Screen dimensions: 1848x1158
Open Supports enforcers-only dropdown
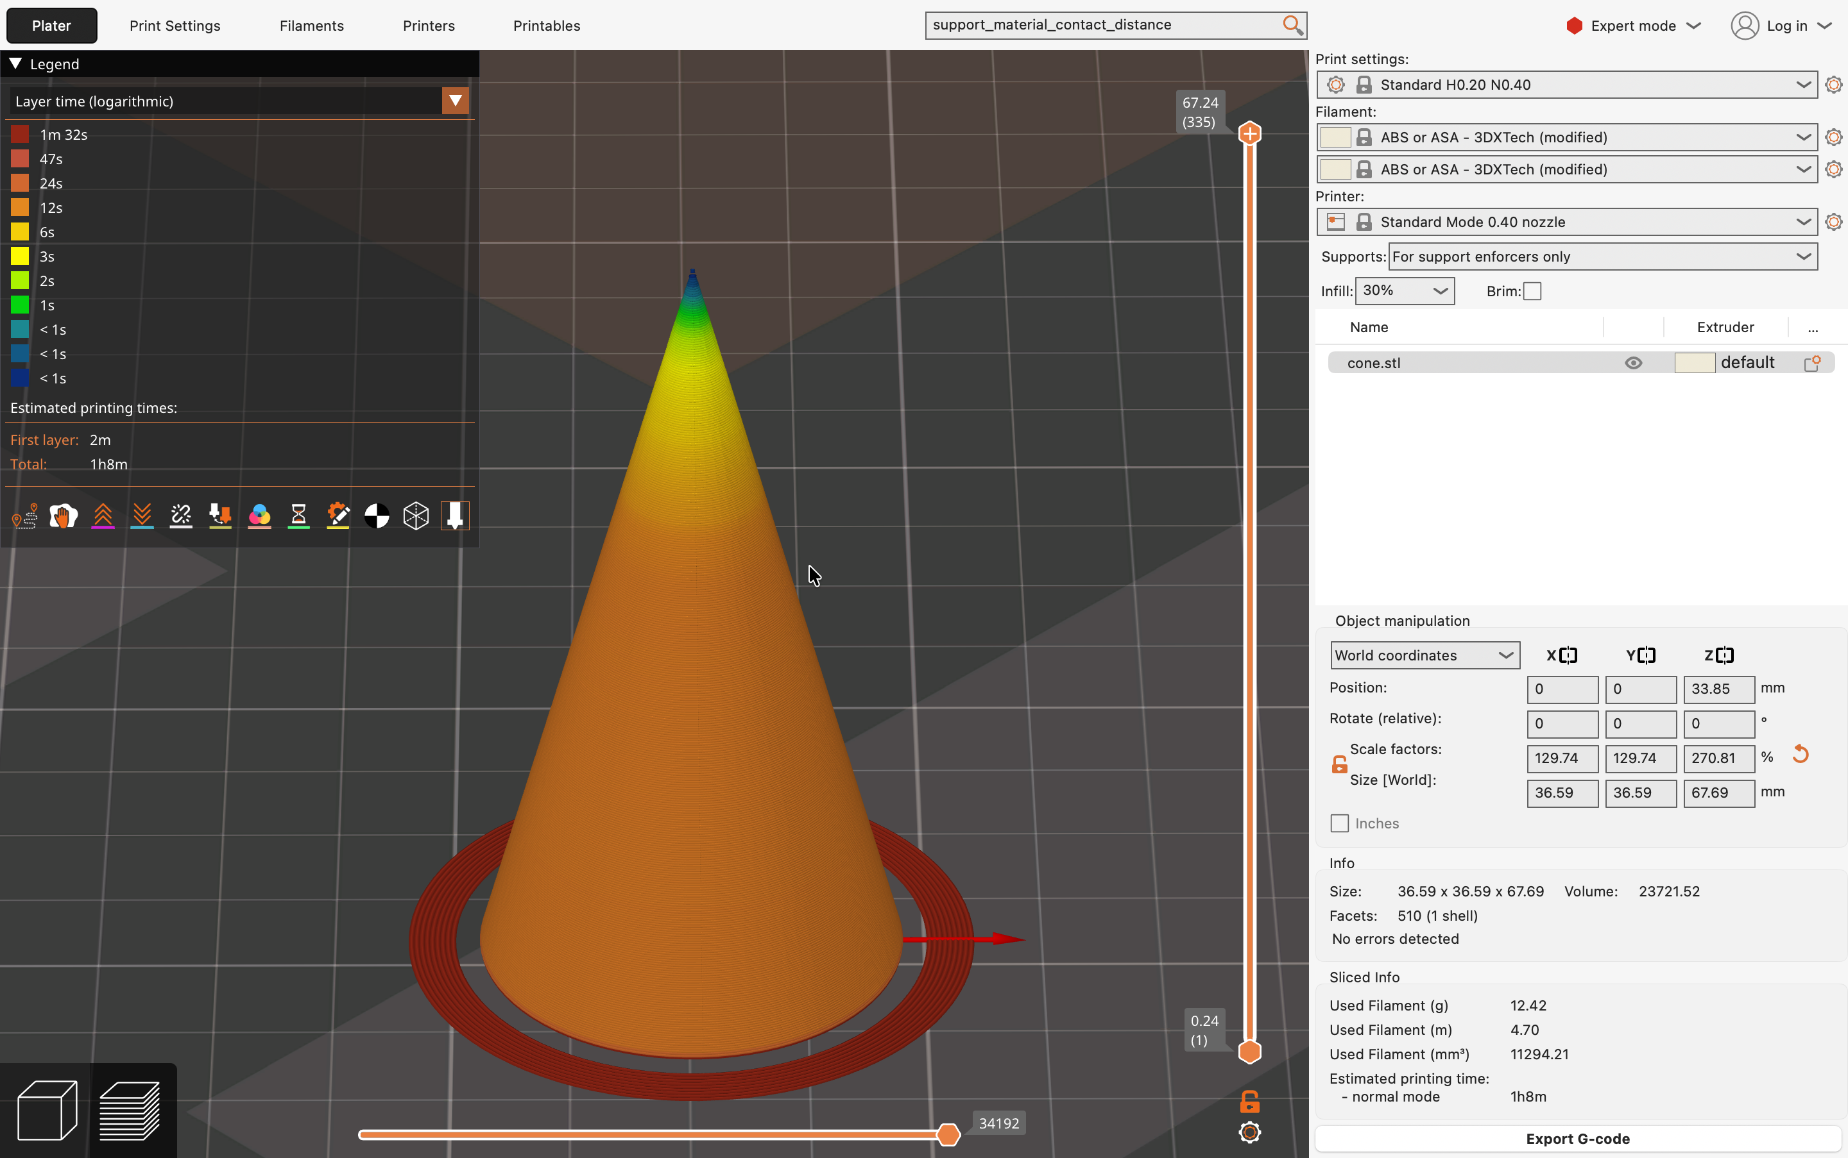(x=1603, y=256)
